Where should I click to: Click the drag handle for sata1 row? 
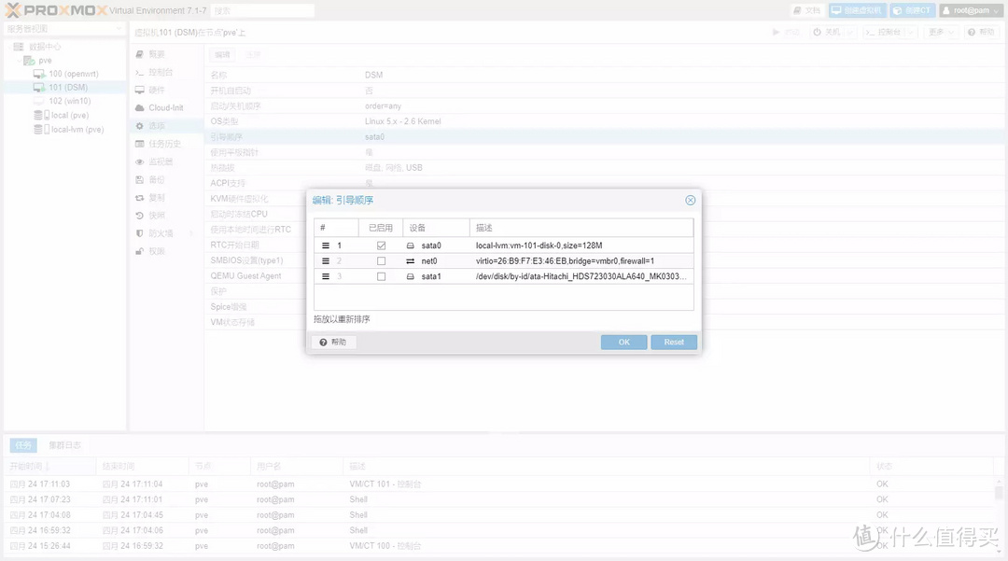point(326,276)
